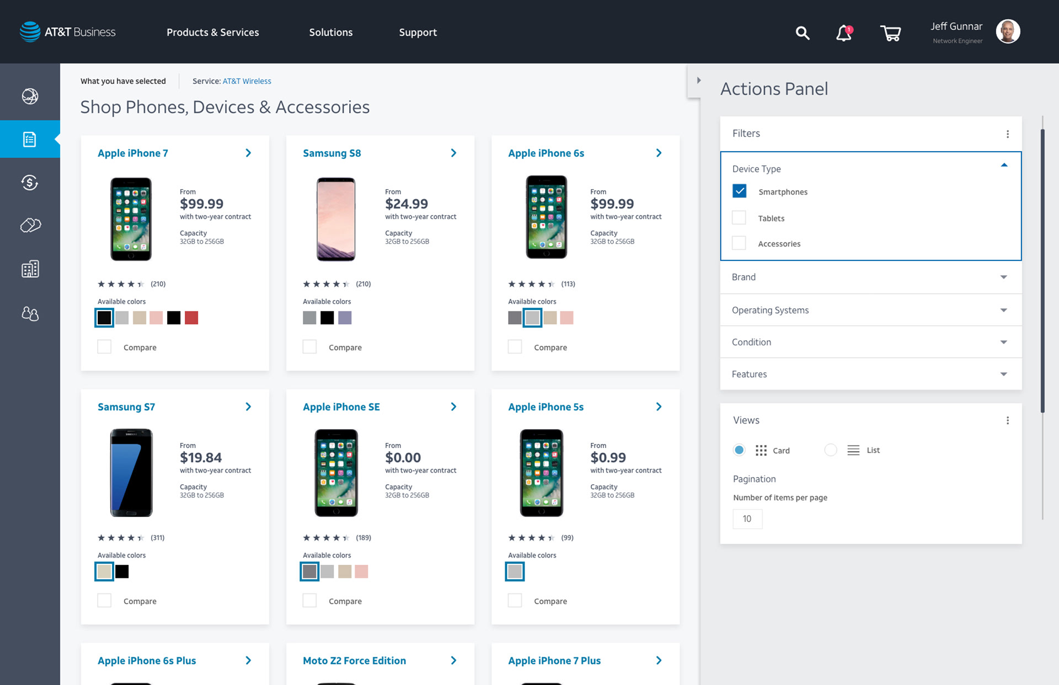Open Apple iPhone 7 Plus details arrow
Image resolution: width=1059 pixels, height=685 pixels.
click(x=659, y=660)
